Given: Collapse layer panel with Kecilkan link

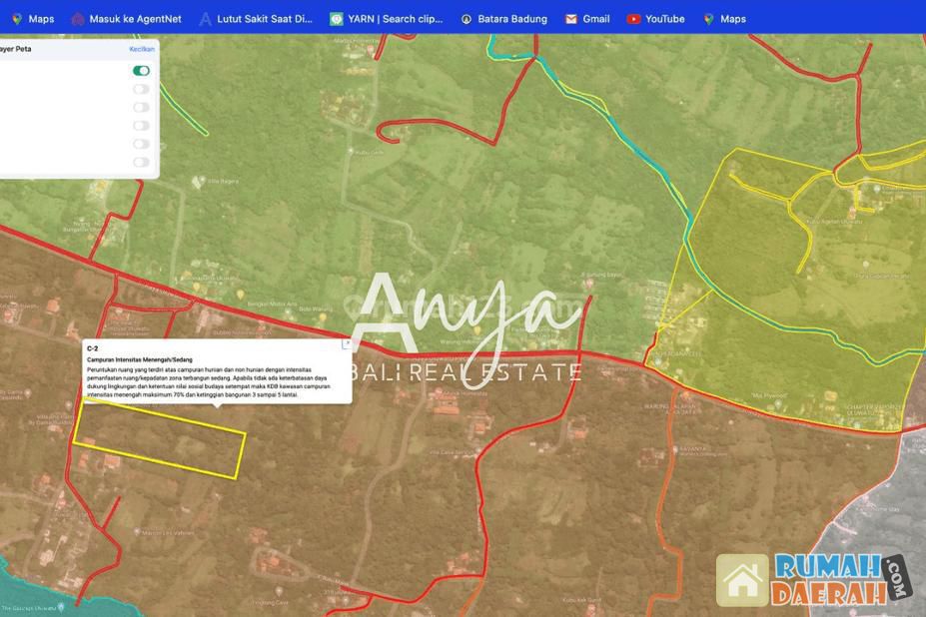Looking at the screenshot, I should [x=142, y=49].
